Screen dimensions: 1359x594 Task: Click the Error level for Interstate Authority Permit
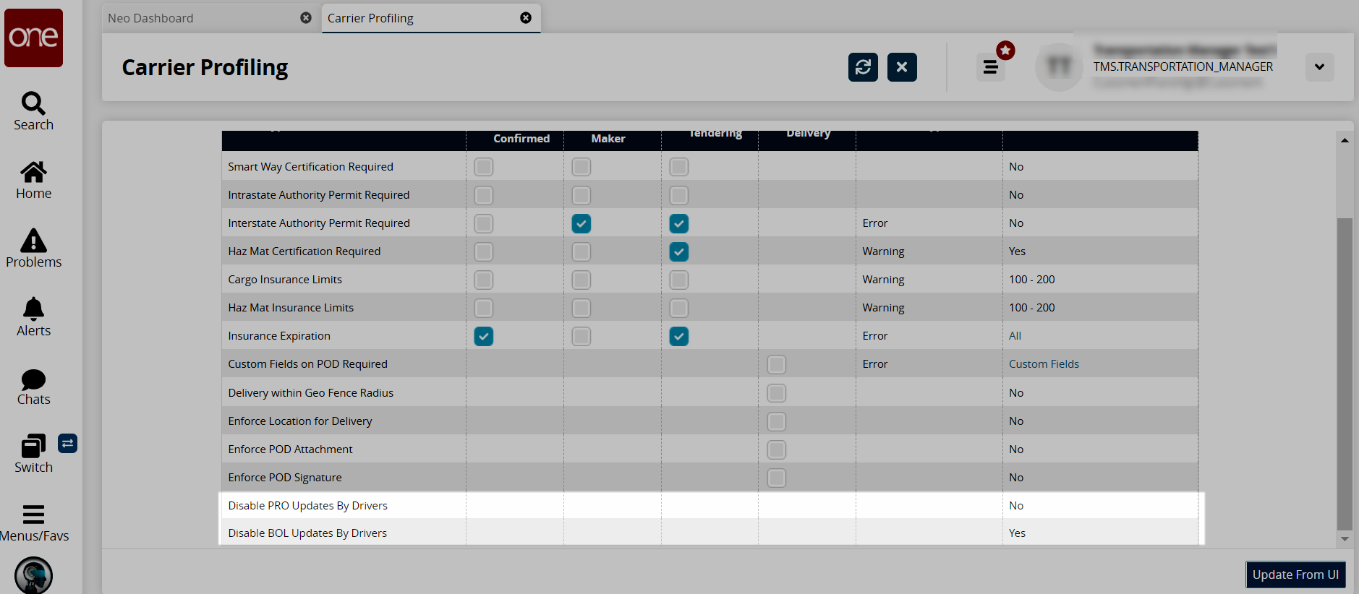pos(875,223)
